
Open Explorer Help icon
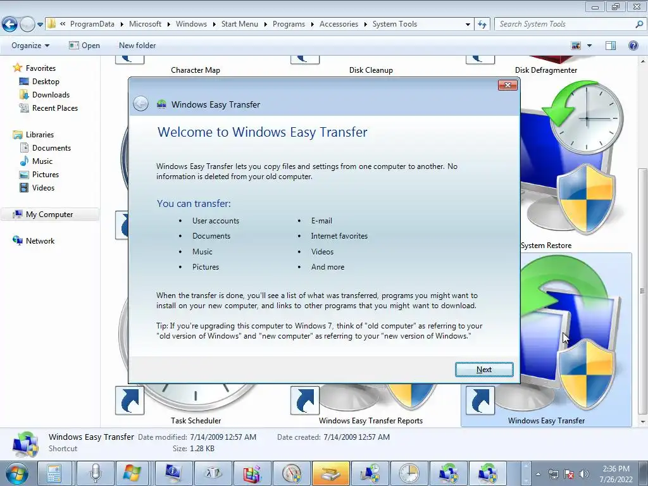coord(633,46)
